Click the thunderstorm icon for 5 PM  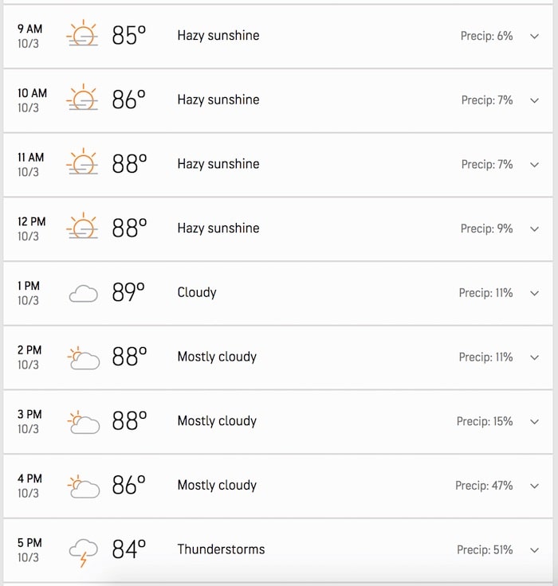(x=83, y=551)
